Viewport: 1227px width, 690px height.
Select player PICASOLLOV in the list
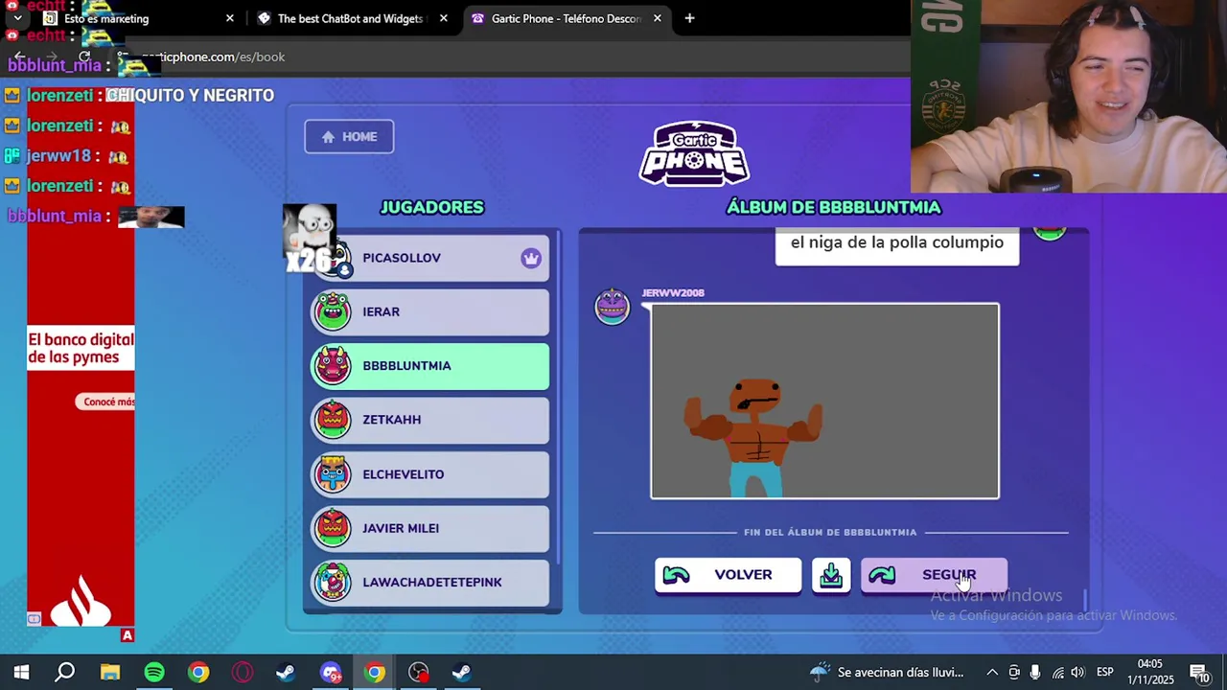(x=430, y=258)
